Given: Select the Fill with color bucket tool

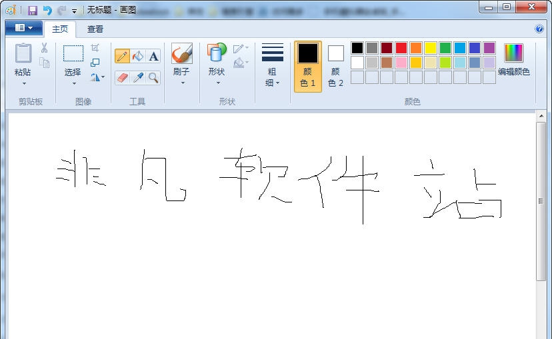Looking at the screenshot, I should pyautogui.click(x=137, y=56).
